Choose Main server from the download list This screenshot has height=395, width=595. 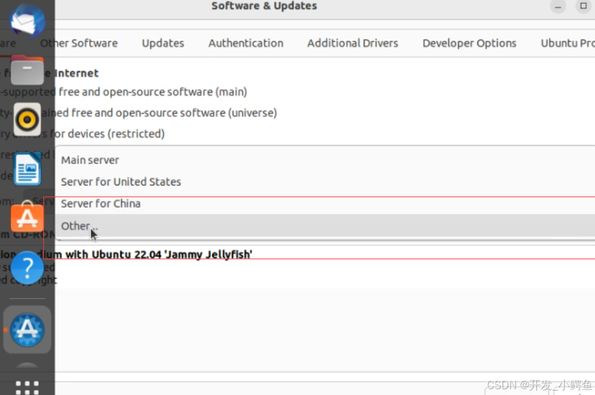(325, 160)
